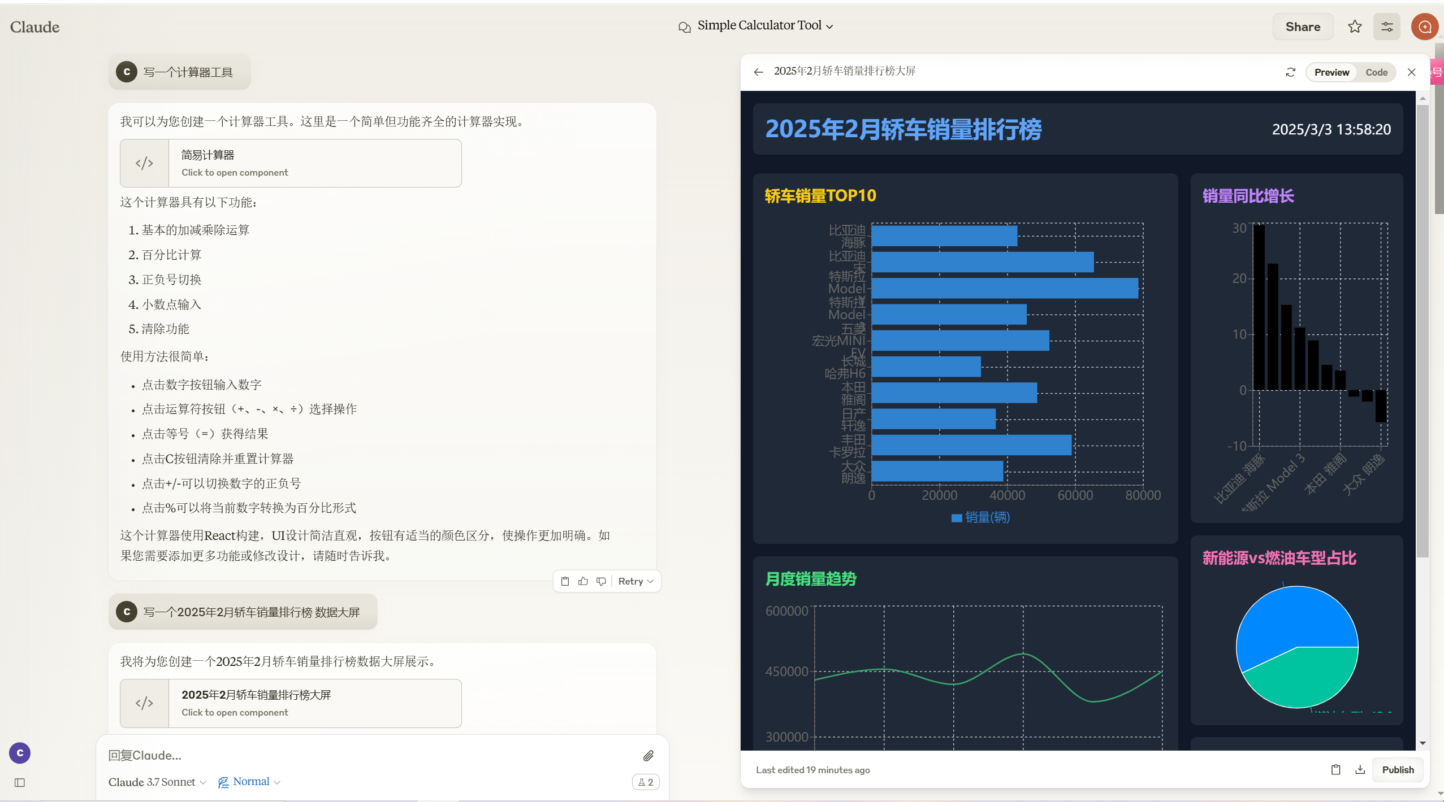This screenshot has height=802, width=1444.
Task: Click the 月度销量趋势 heading
Action: point(811,579)
